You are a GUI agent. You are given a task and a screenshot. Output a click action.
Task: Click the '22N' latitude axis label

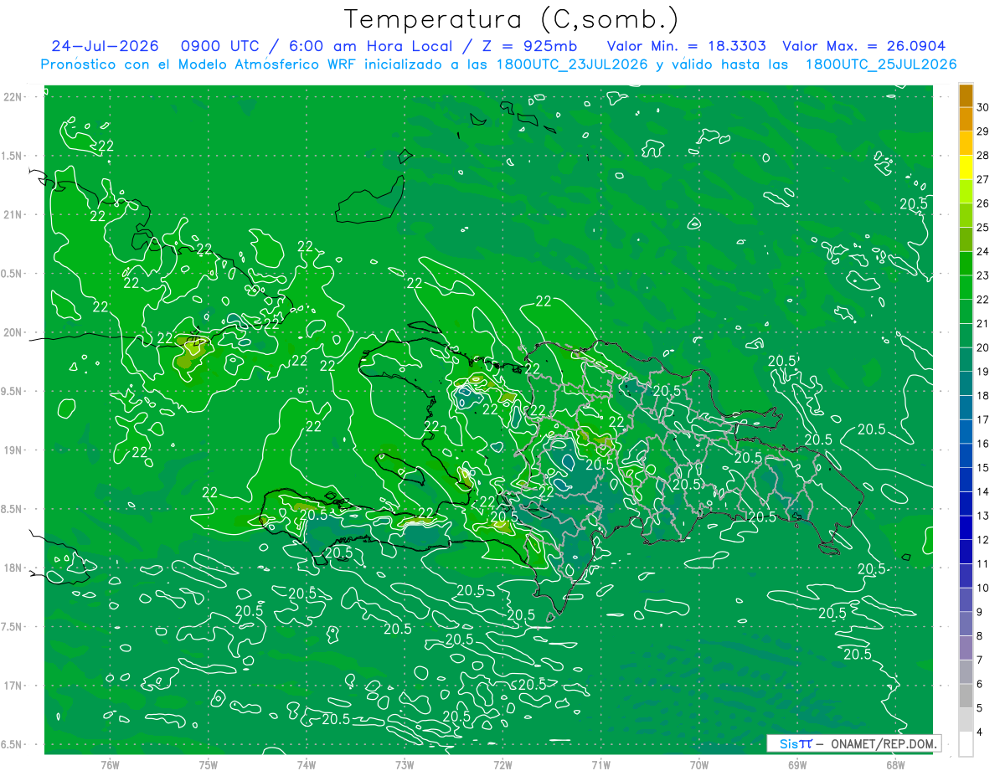coord(12,97)
